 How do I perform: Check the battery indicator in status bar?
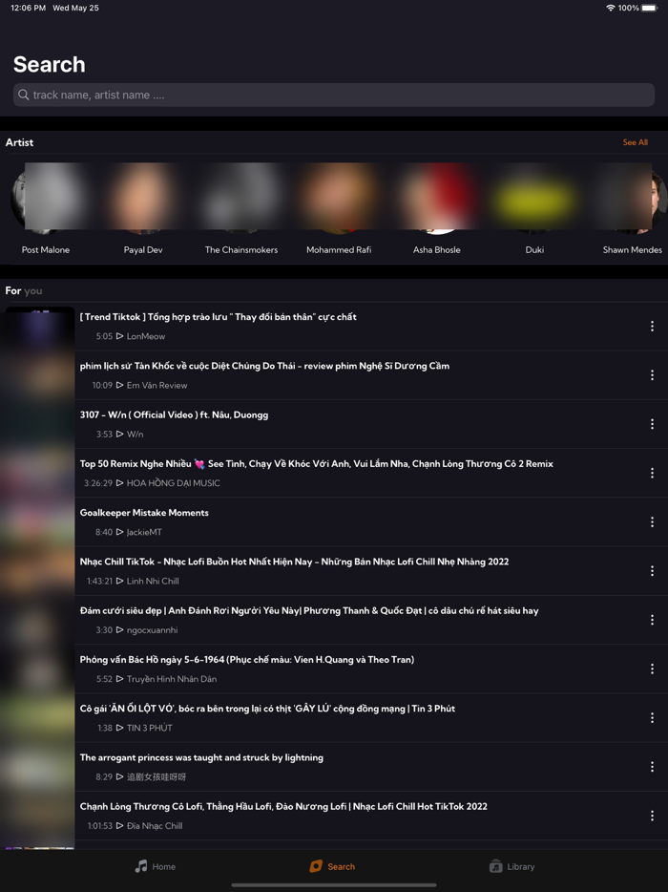click(649, 8)
